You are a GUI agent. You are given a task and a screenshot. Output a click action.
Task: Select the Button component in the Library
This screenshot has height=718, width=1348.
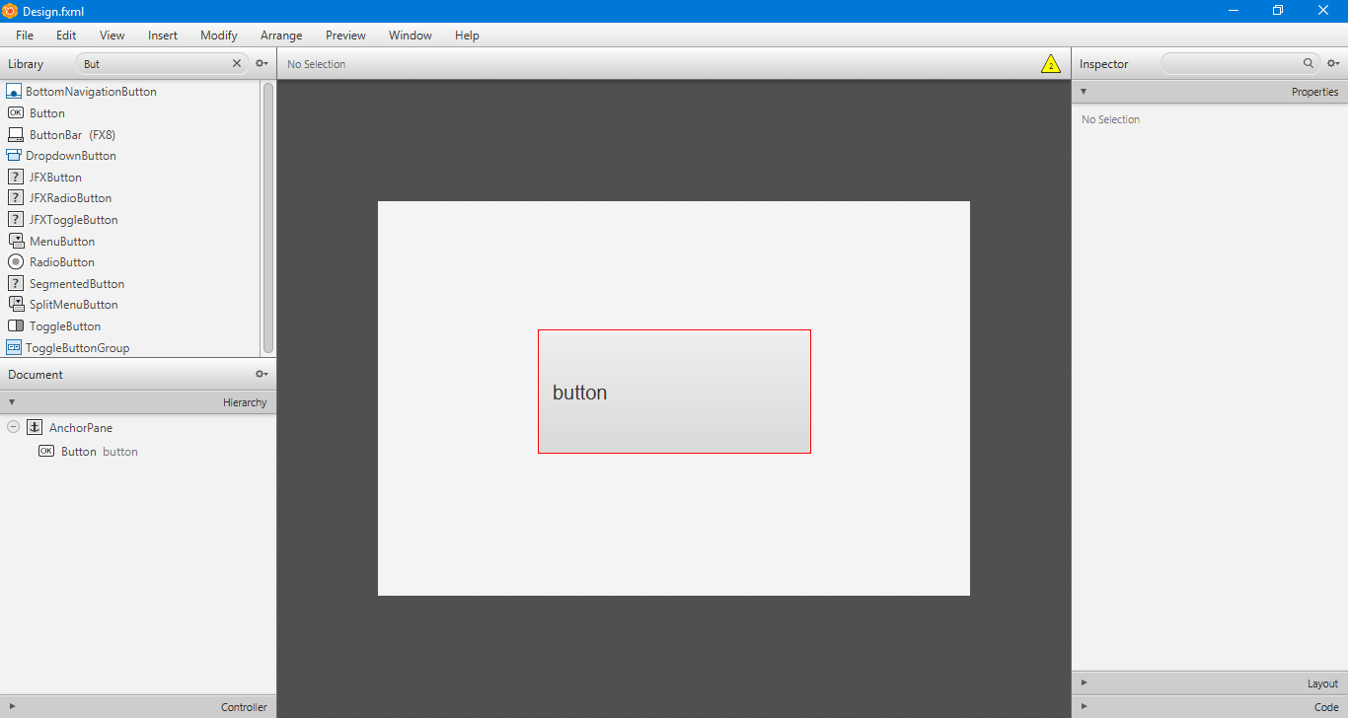coord(46,112)
